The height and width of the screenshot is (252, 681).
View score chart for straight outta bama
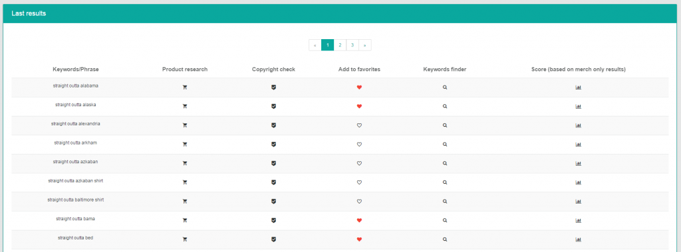[578, 220]
